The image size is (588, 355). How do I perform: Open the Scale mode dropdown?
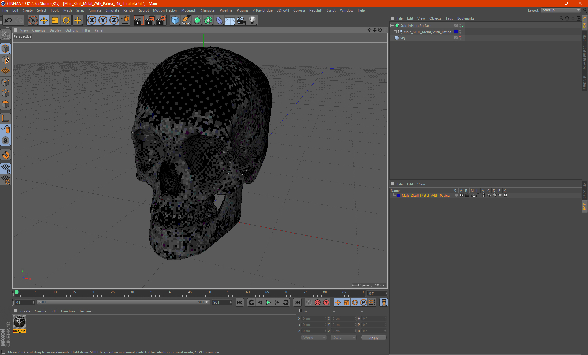344,338
